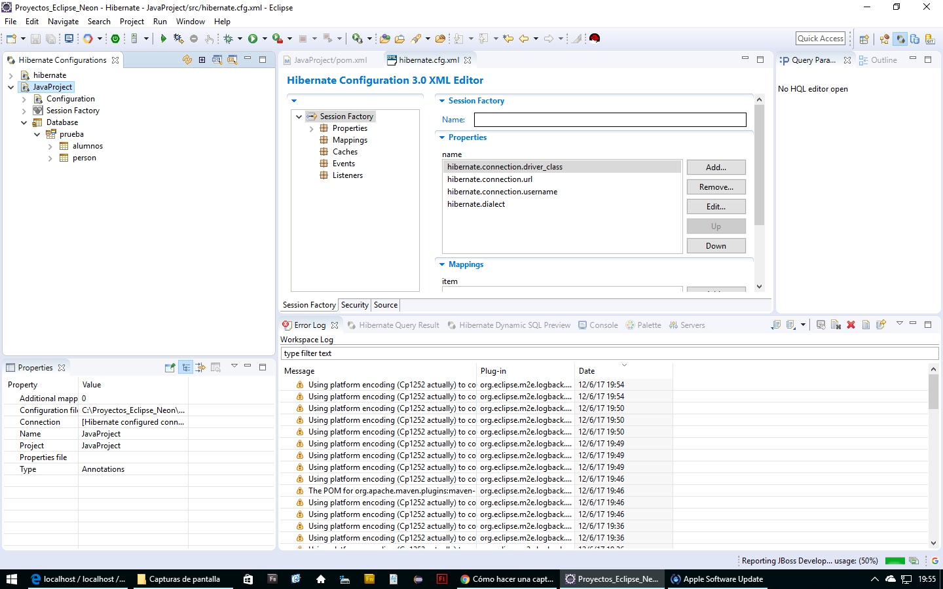Click Open Criteria editor icon in Hibernate Configurations

(x=232, y=60)
